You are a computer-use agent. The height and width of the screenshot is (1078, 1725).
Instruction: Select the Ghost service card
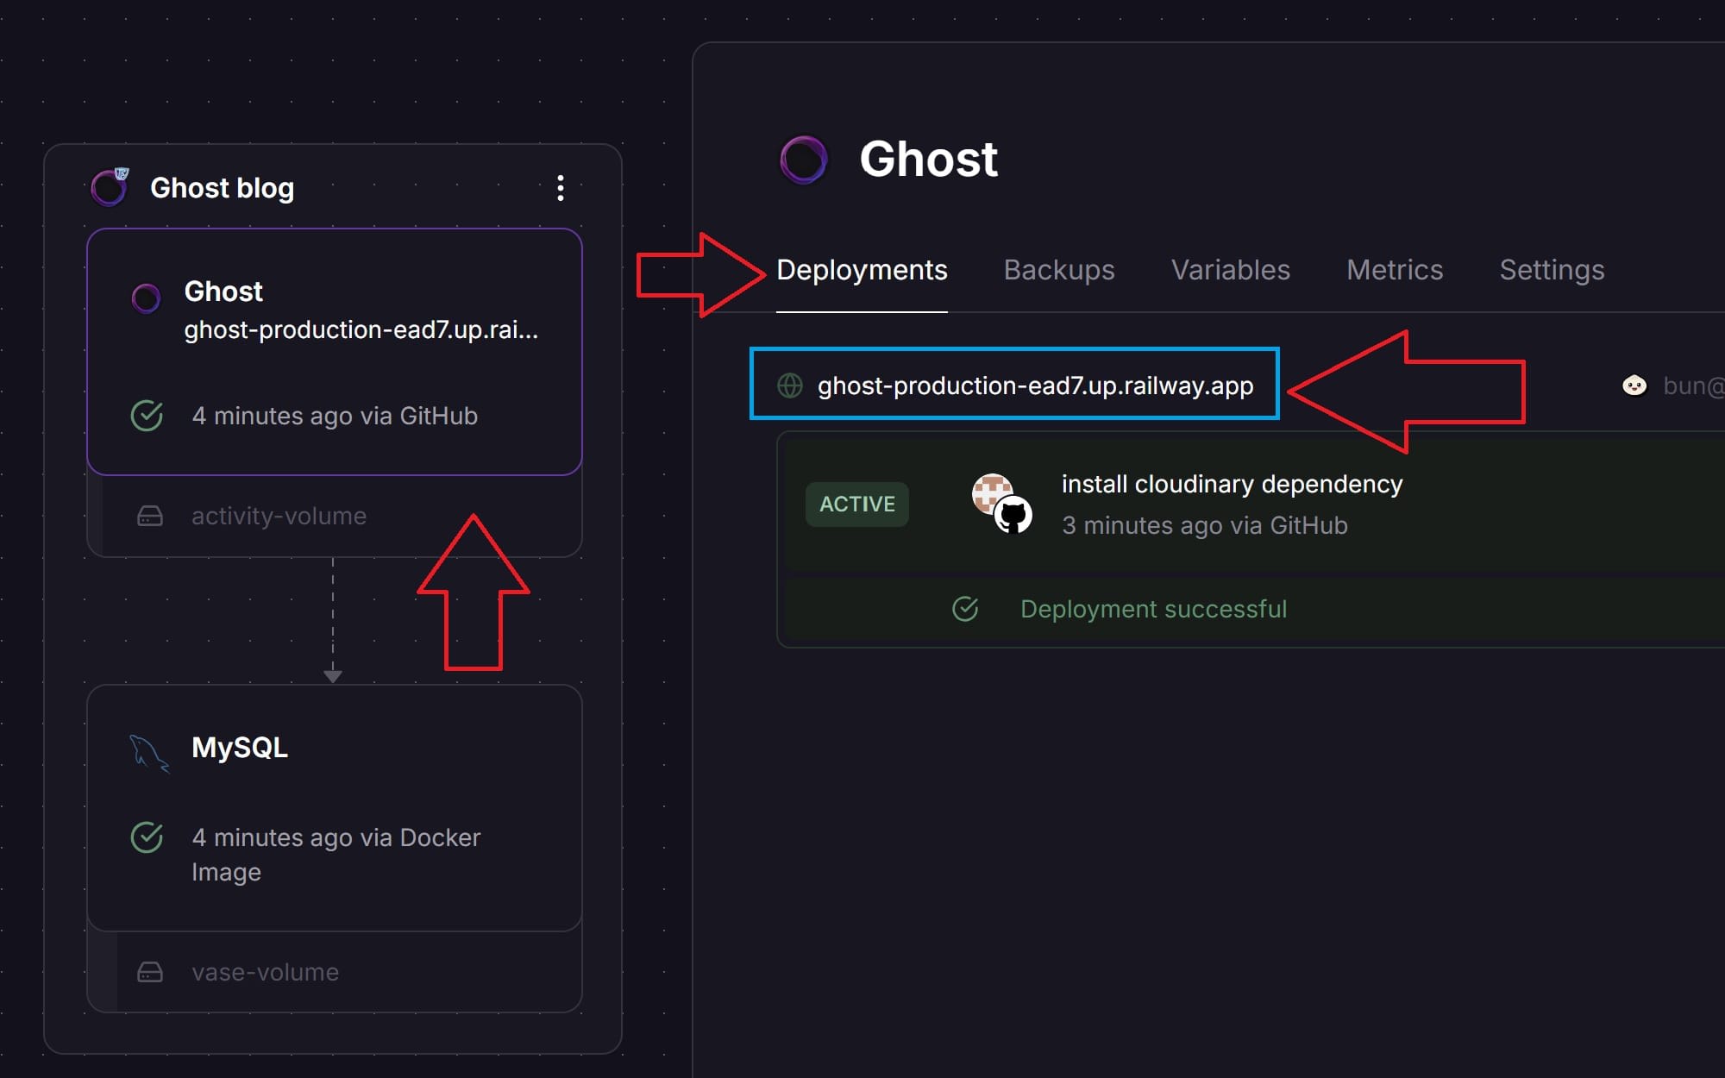335,352
